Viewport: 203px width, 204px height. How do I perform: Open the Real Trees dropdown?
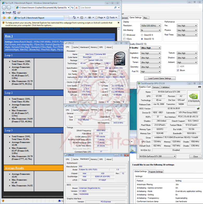click(x=187, y=35)
